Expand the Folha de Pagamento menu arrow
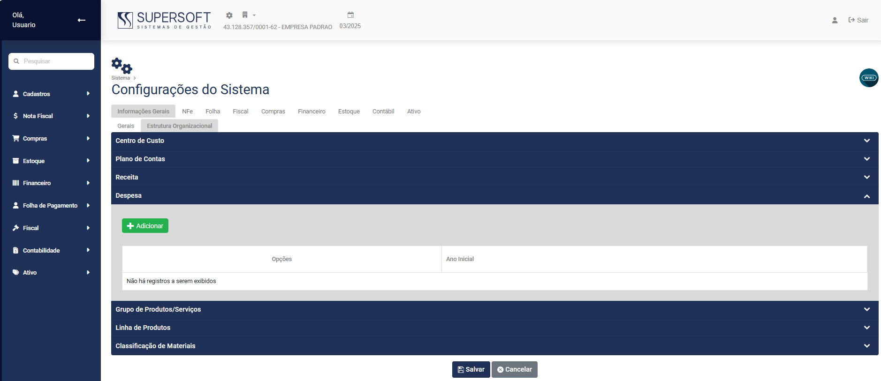This screenshot has height=381, width=881. pyautogui.click(x=88, y=205)
